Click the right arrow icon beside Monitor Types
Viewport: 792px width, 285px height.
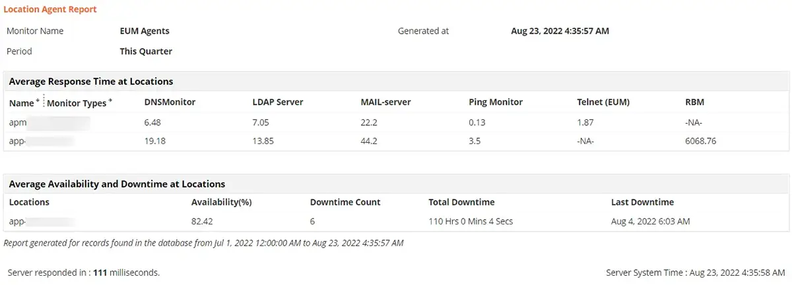pos(110,100)
